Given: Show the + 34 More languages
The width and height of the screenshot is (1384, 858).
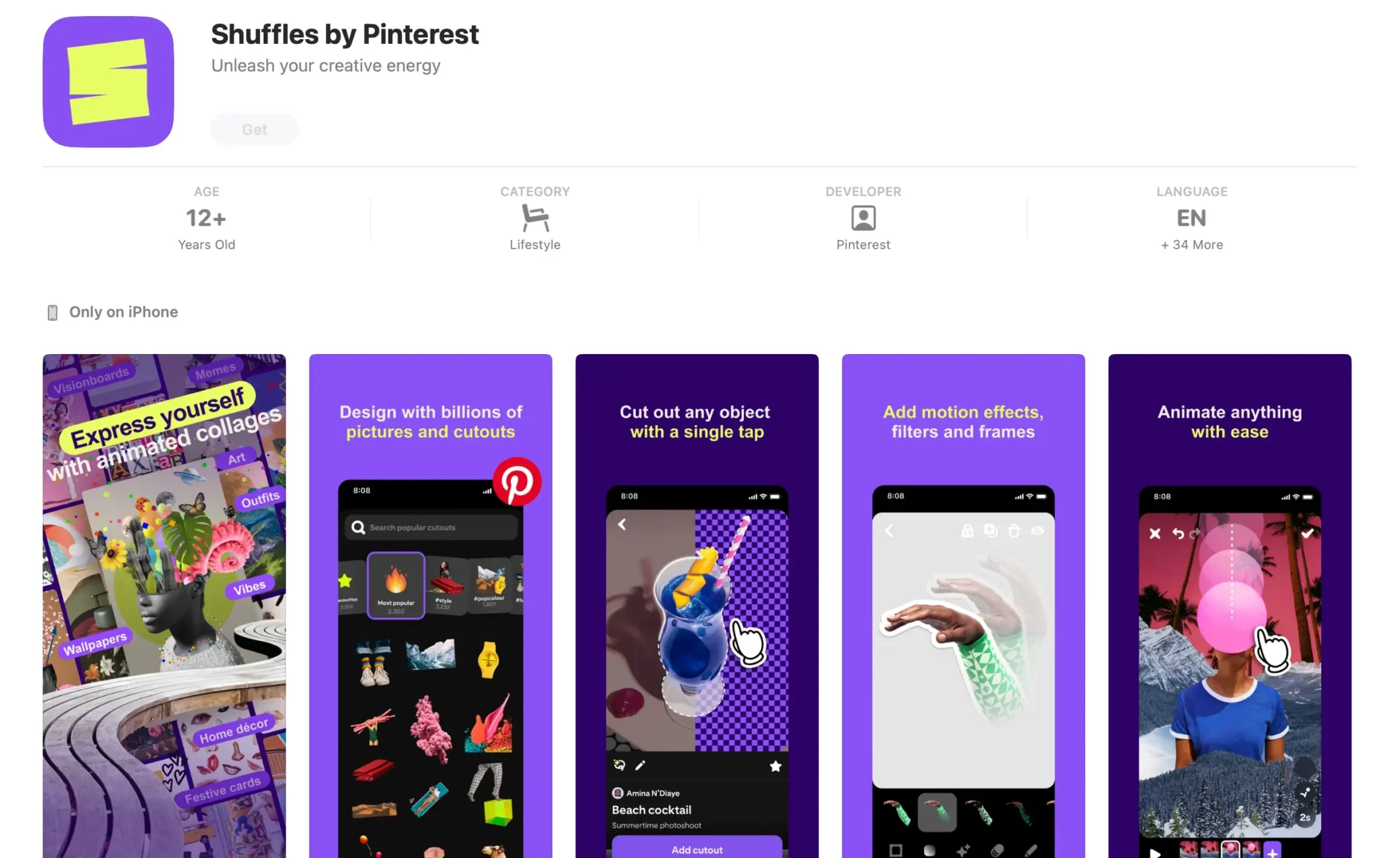Looking at the screenshot, I should click(x=1191, y=245).
